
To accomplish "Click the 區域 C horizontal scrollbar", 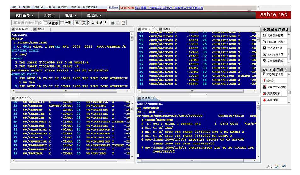I will (x=66, y=161).
